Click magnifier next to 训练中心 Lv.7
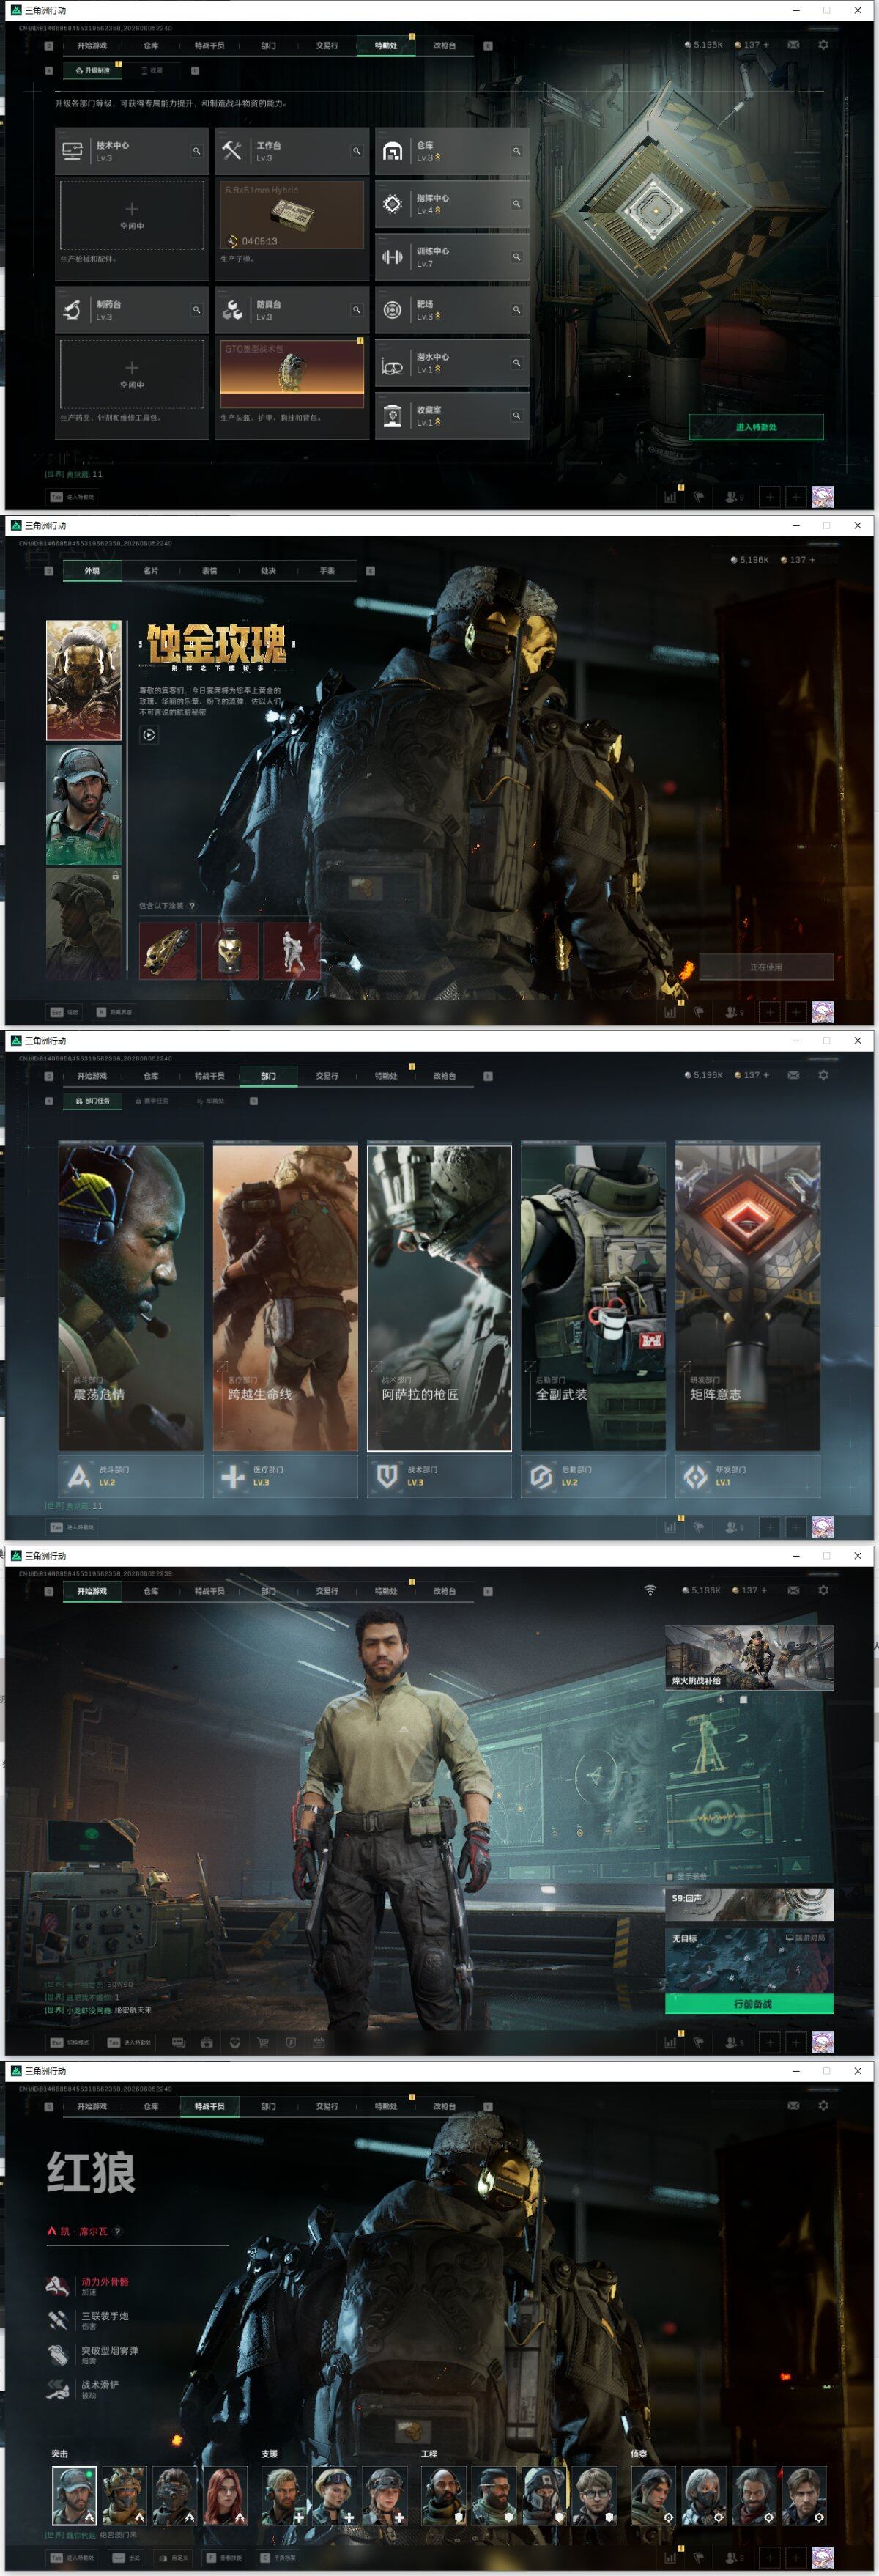 point(517,257)
